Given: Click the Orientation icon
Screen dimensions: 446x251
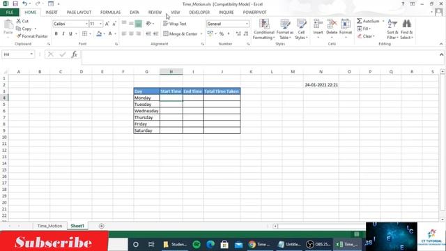Looking at the screenshot, I should [148, 24].
